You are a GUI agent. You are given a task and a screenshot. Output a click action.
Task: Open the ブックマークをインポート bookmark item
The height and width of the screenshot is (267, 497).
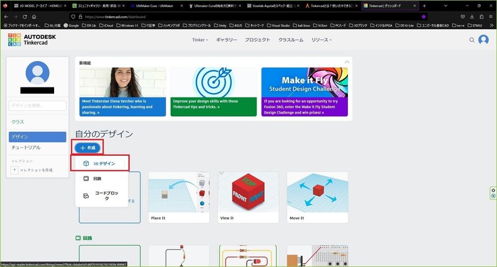pos(21,25)
